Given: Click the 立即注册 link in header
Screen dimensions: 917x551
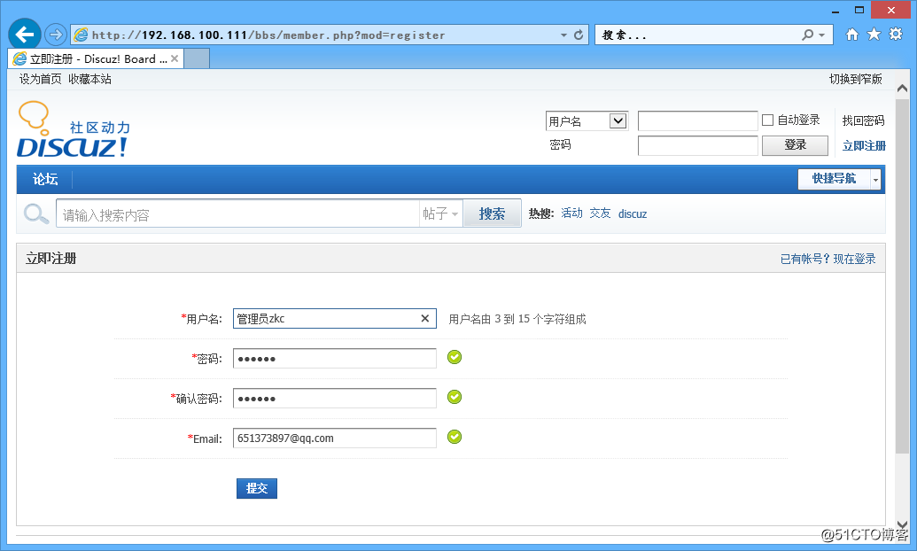Looking at the screenshot, I should coord(864,145).
